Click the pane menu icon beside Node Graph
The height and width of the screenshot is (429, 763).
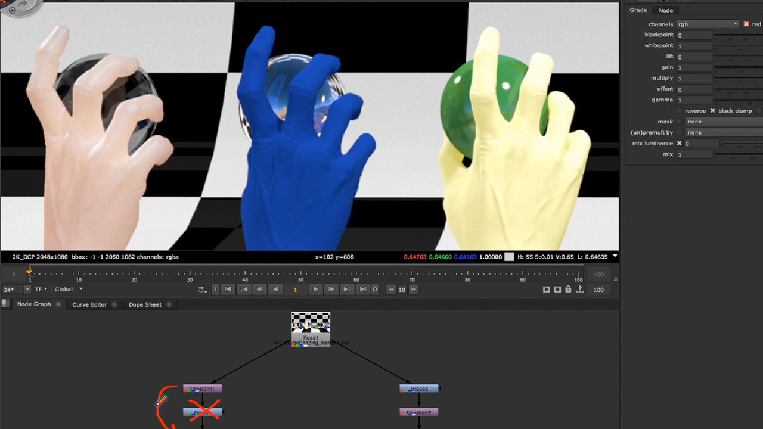[5, 304]
